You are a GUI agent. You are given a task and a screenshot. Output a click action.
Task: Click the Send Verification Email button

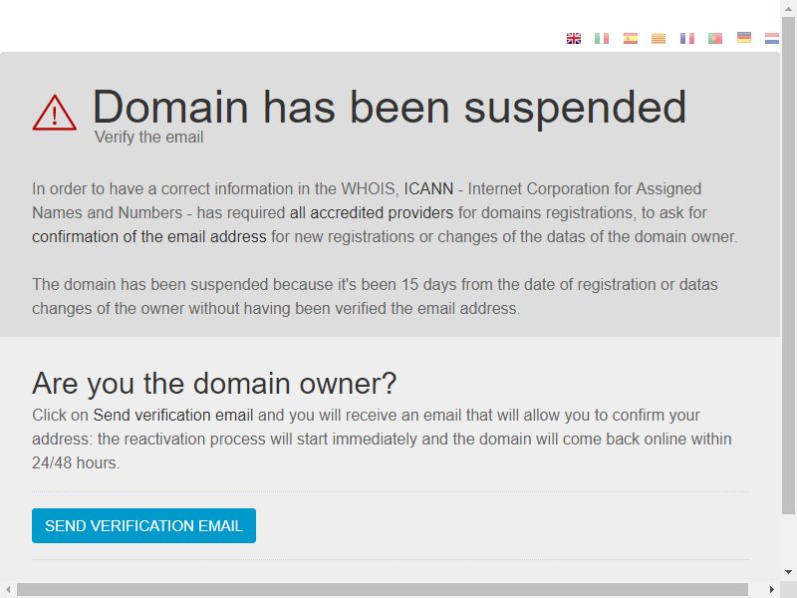[143, 525]
